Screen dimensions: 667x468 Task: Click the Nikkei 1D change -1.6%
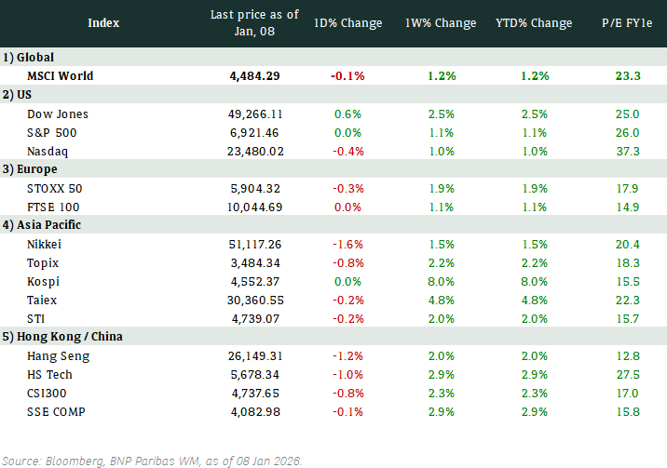point(347,244)
